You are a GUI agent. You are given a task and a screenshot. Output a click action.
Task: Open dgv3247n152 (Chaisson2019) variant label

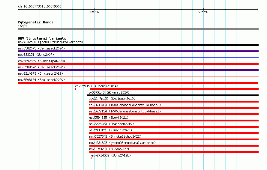coord(112,99)
